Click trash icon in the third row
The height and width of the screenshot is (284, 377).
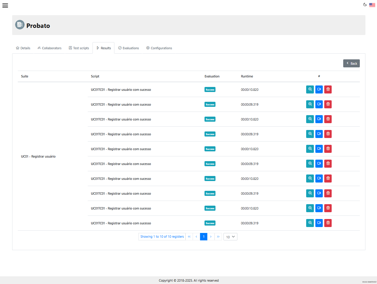click(328, 119)
